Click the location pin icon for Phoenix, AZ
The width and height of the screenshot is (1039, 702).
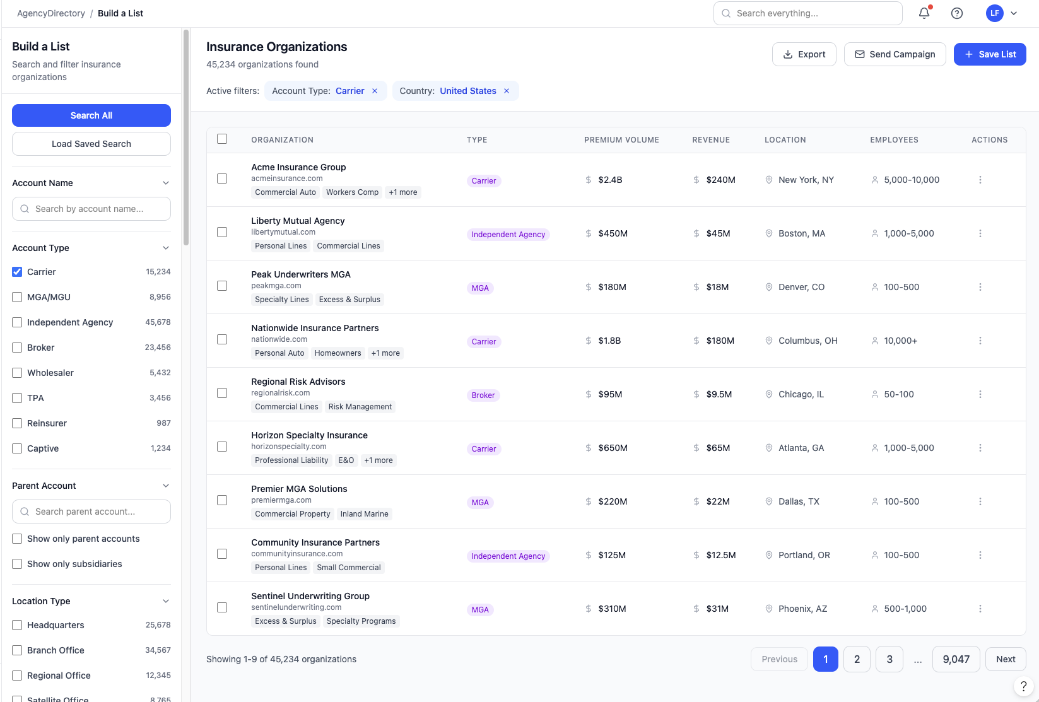[769, 609]
